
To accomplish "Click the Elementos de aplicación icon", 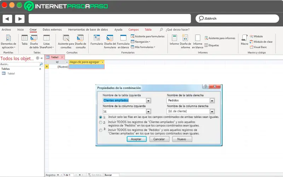I will coord(8,38).
